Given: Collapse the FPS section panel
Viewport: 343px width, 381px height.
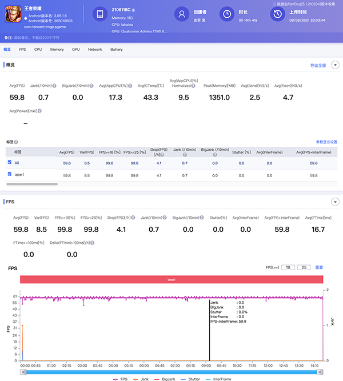Looking at the screenshot, I should [336, 202].
